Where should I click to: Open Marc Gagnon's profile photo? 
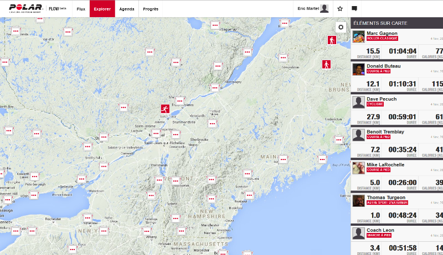359,36
